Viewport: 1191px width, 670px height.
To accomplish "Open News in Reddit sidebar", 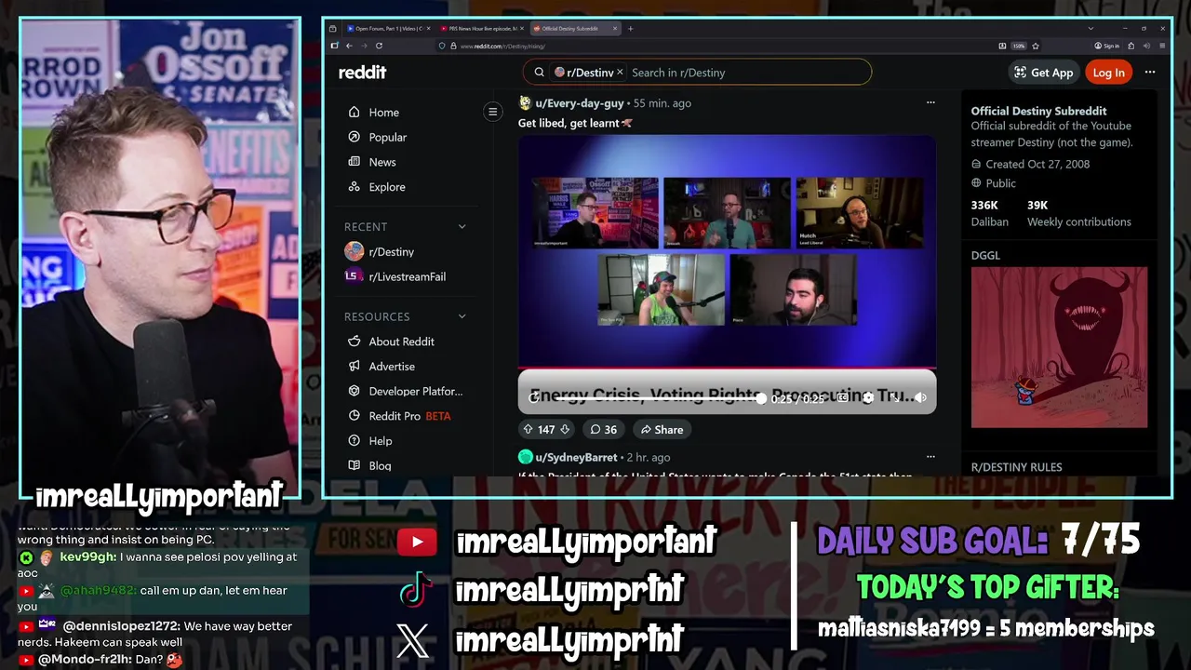I will coord(381,162).
